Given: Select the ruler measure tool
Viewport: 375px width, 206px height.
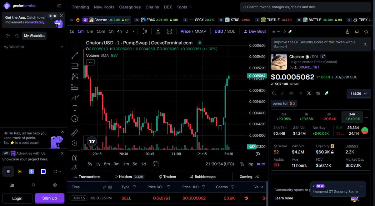Looking at the screenshot, I should pyautogui.click(x=75, y=133).
